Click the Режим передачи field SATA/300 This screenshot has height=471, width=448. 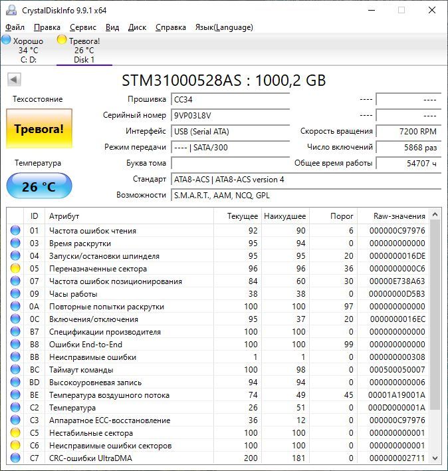point(231,147)
